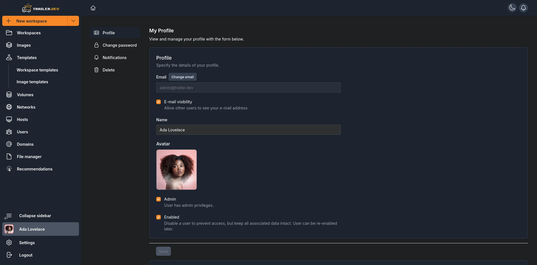Screen dimensions: 537x265
Task: Open the notifications bell in top bar
Action: 523,8
